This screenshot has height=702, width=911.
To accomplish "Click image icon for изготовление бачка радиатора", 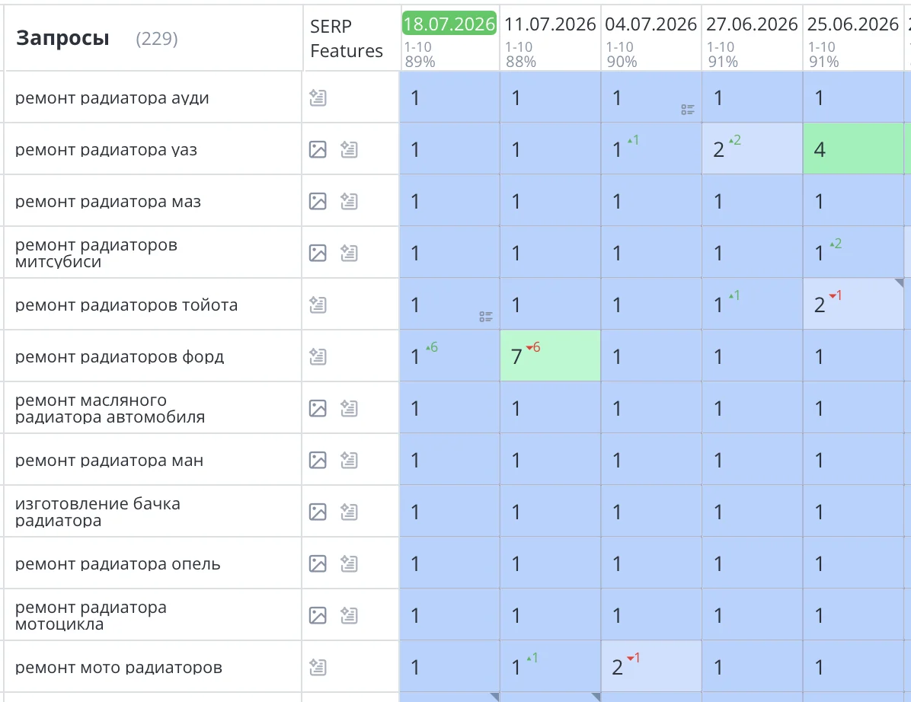I will pos(318,512).
